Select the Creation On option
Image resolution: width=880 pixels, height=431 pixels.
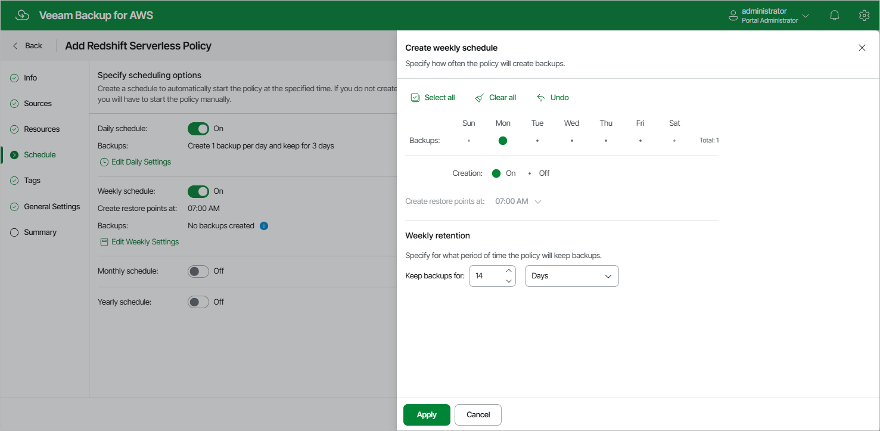coord(496,173)
